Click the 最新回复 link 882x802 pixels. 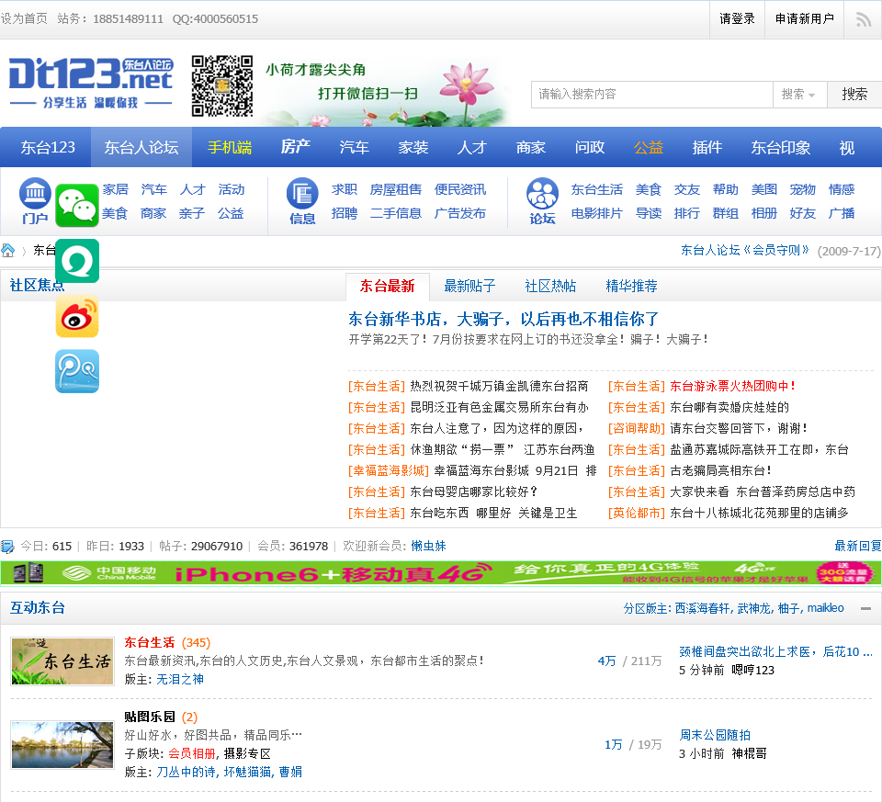pos(858,546)
